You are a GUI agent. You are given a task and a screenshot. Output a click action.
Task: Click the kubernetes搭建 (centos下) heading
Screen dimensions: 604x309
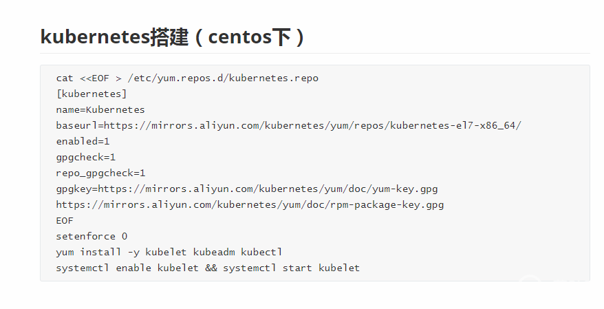pyautogui.click(x=173, y=37)
